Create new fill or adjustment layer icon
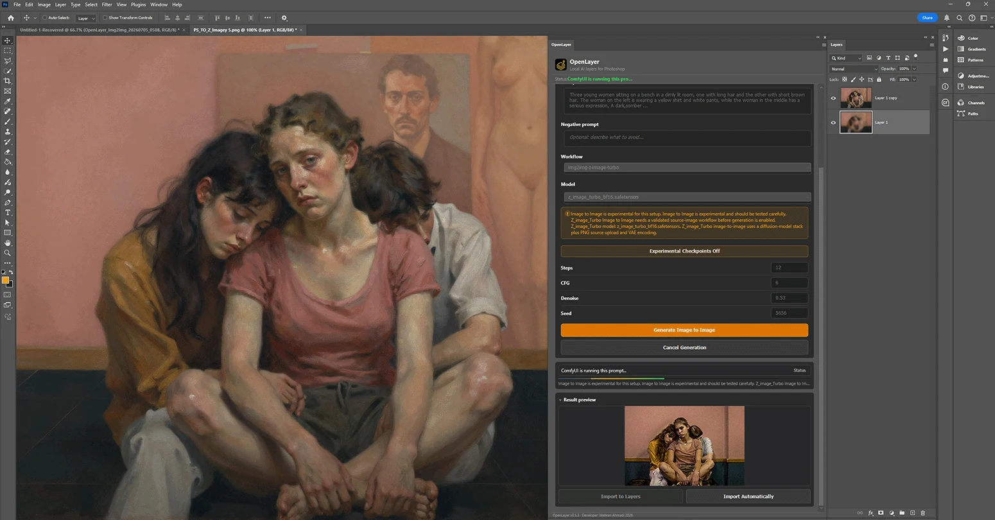Viewport: 995px width, 520px height. coord(892,513)
